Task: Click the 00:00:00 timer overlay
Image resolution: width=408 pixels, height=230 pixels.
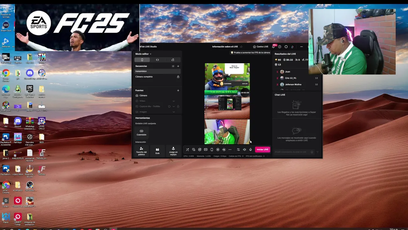Action: [245, 93]
